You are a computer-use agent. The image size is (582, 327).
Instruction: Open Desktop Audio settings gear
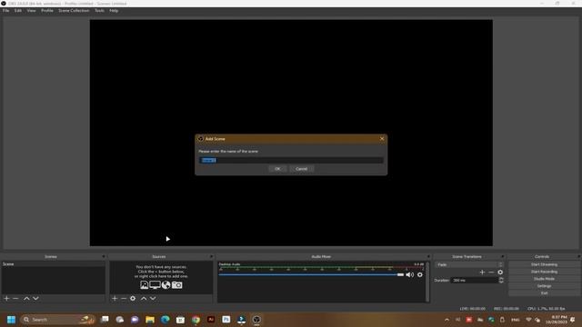coord(420,274)
